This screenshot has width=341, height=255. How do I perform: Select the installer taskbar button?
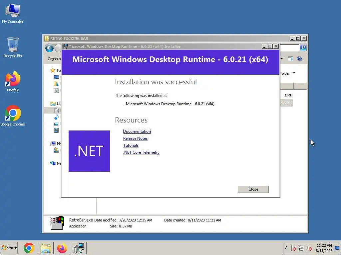pos(79,248)
